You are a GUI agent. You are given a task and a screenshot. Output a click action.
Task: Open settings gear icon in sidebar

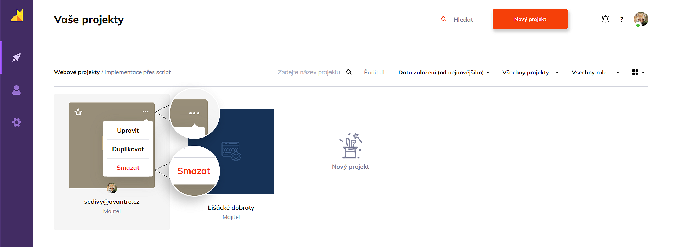coord(17,122)
